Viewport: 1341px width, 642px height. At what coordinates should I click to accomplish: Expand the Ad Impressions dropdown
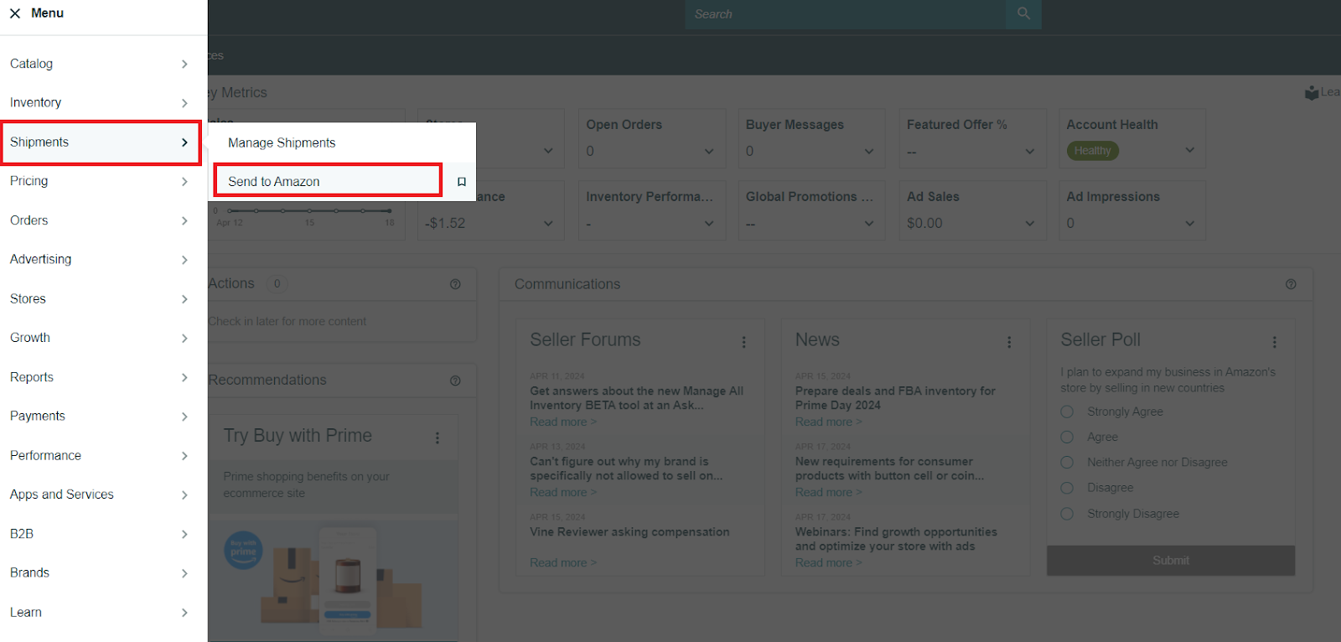coord(1190,224)
